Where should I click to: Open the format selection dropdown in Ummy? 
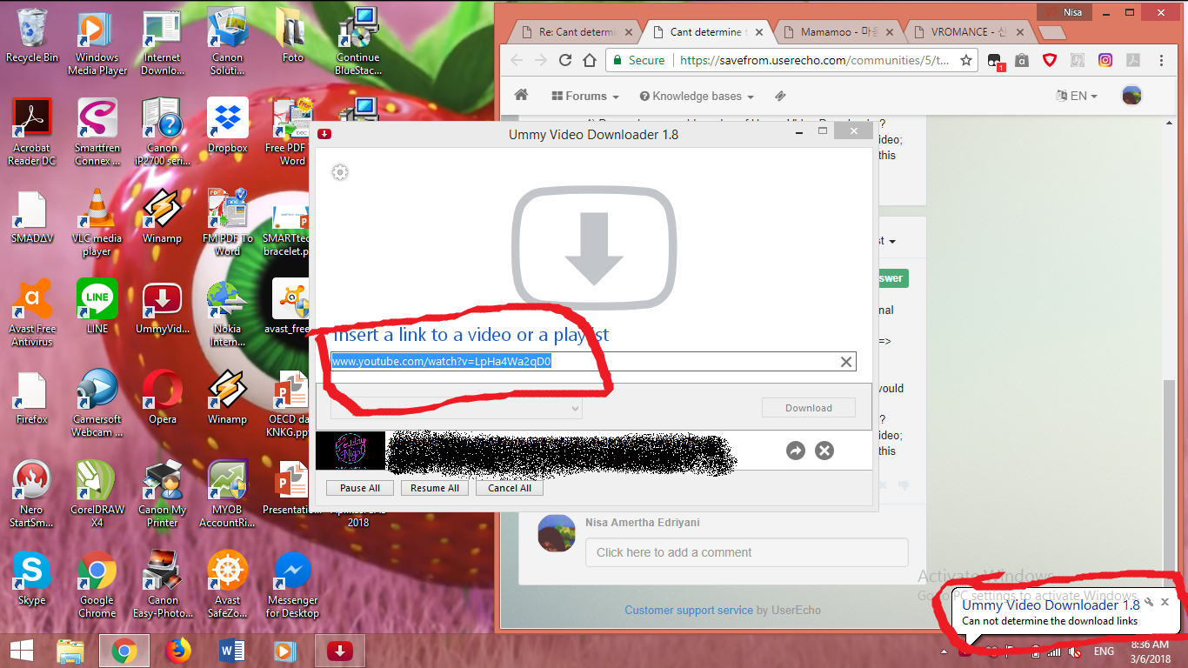(457, 408)
